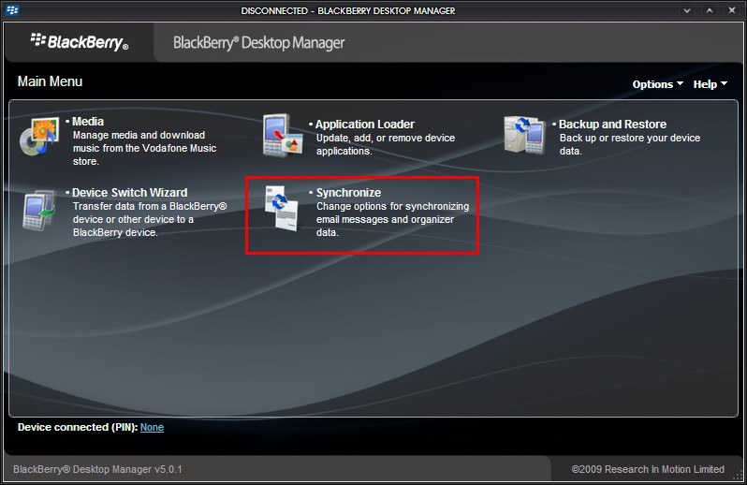Click the BlackBerry Desktop Manager header title
Image resolution: width=747 pixels, height=485 pixels.
258,43
